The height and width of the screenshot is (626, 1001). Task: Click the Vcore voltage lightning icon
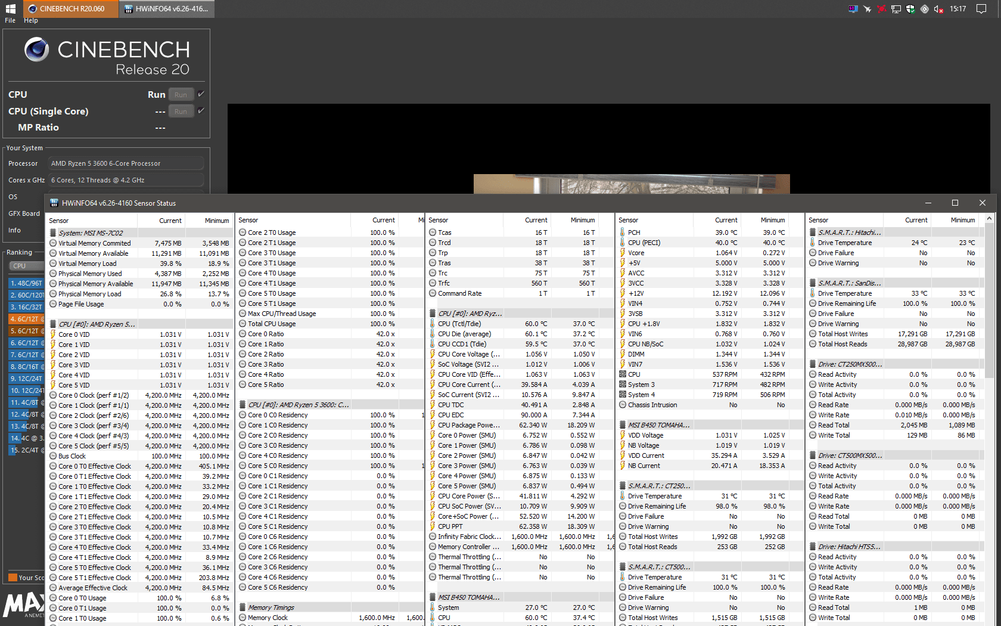pos(623,253)
